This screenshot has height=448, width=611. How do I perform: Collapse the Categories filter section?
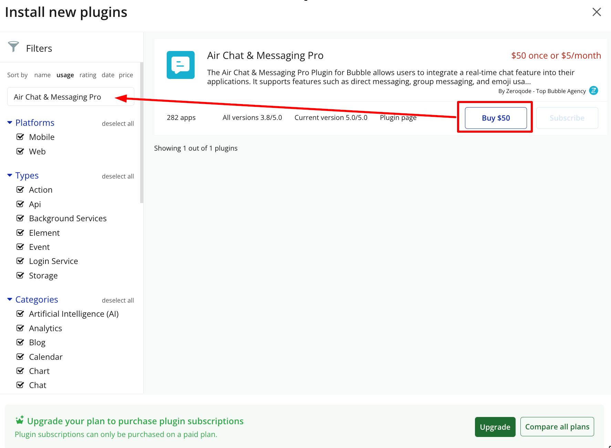pos(10,299)
